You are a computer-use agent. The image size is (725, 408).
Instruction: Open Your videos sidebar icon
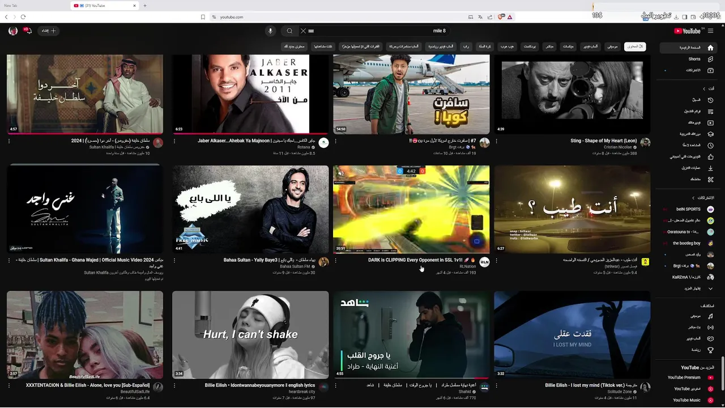point(710,122)
